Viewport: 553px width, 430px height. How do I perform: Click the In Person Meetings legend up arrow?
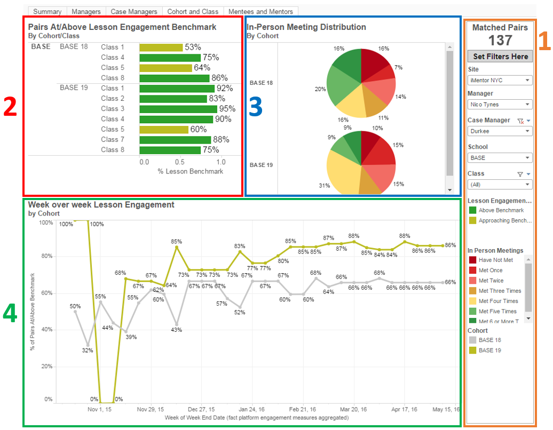[528, 259]
